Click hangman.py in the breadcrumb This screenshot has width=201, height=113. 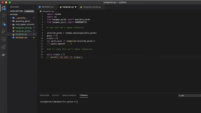pyautogui.click(x=48, y=11)
